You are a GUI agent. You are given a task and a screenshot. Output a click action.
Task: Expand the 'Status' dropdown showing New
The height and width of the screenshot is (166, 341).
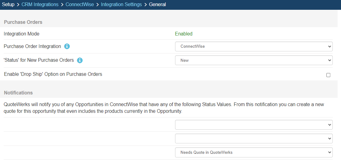[254, 60]
